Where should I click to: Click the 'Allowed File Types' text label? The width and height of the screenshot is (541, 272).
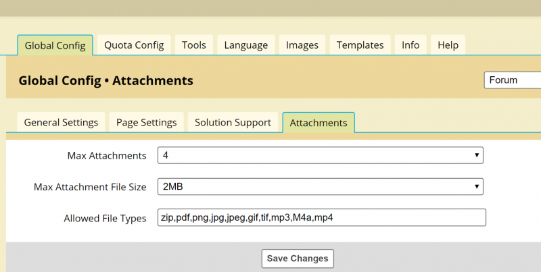click(105, 219)
